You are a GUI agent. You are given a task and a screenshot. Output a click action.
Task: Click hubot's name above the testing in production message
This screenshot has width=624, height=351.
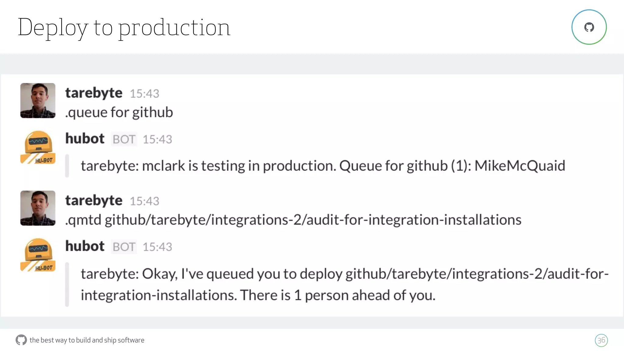point(85,139)
